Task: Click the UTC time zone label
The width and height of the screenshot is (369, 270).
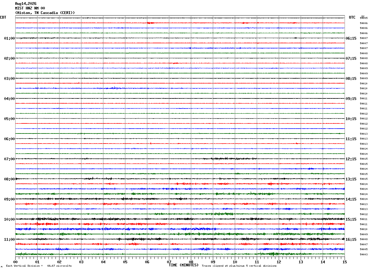Action: point(352,17)
